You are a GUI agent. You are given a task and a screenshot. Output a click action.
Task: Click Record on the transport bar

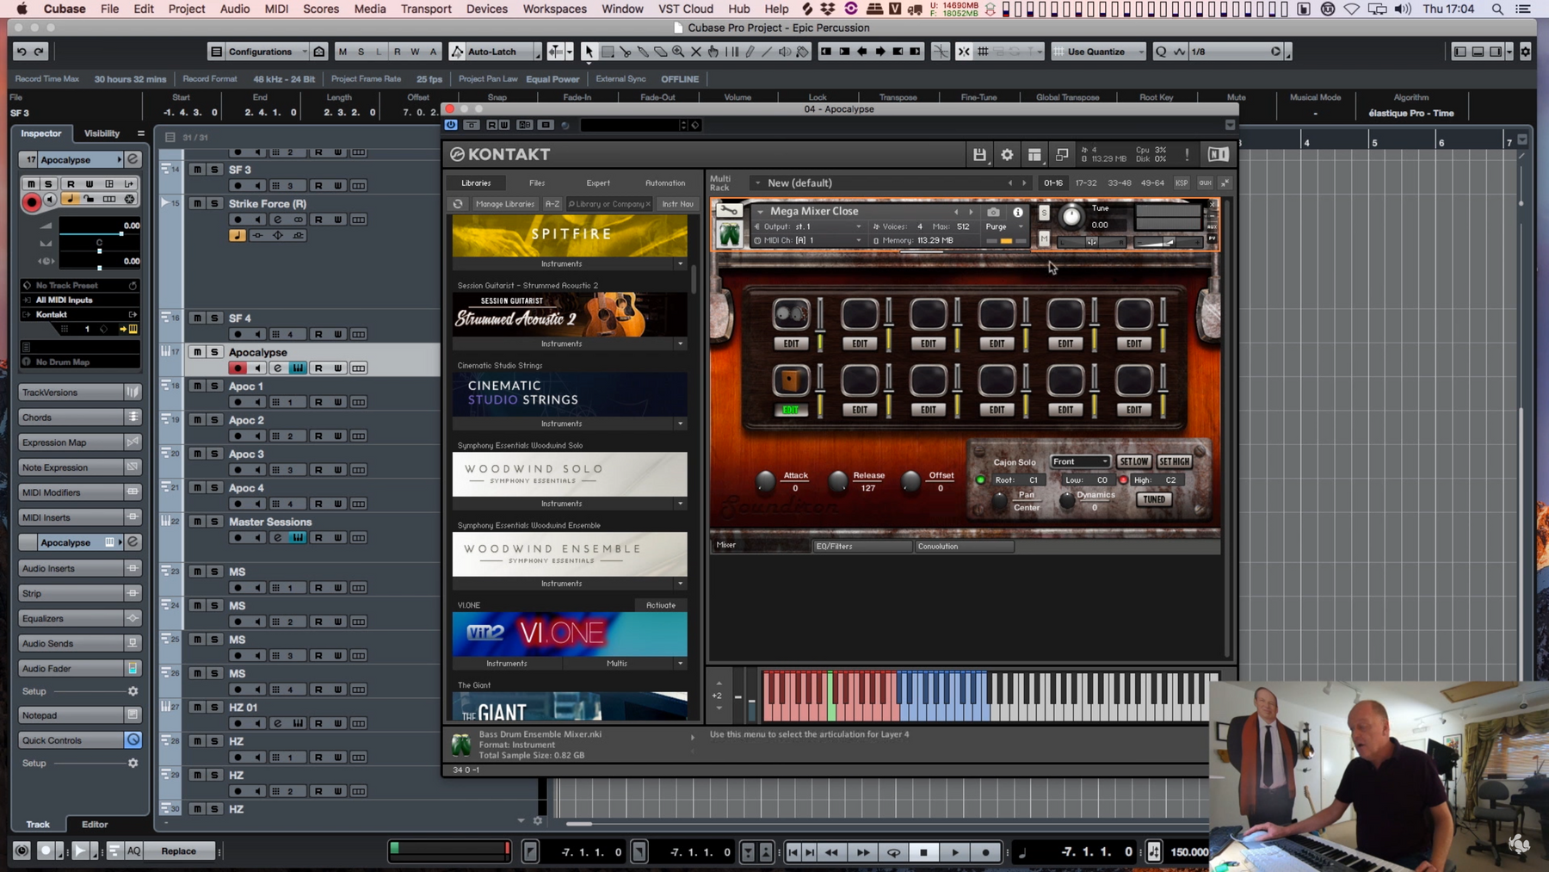985,852
